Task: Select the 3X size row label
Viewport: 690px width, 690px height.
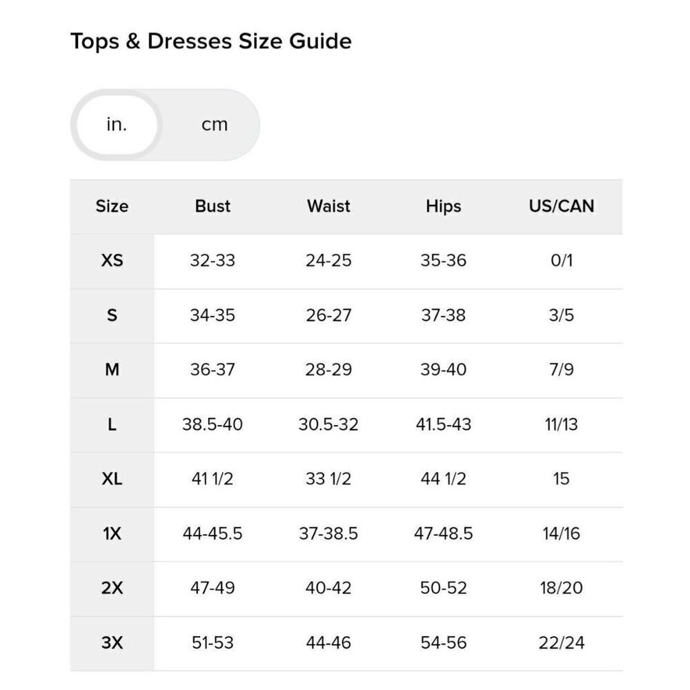Action: point(112,643)
